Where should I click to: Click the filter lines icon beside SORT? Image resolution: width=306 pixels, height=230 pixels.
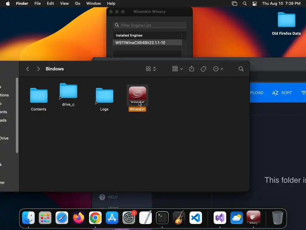pyautogui.click(x=304, y=93)
